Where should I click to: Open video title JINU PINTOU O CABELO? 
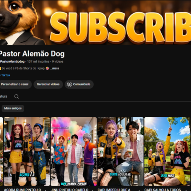[x=70, y=190]
